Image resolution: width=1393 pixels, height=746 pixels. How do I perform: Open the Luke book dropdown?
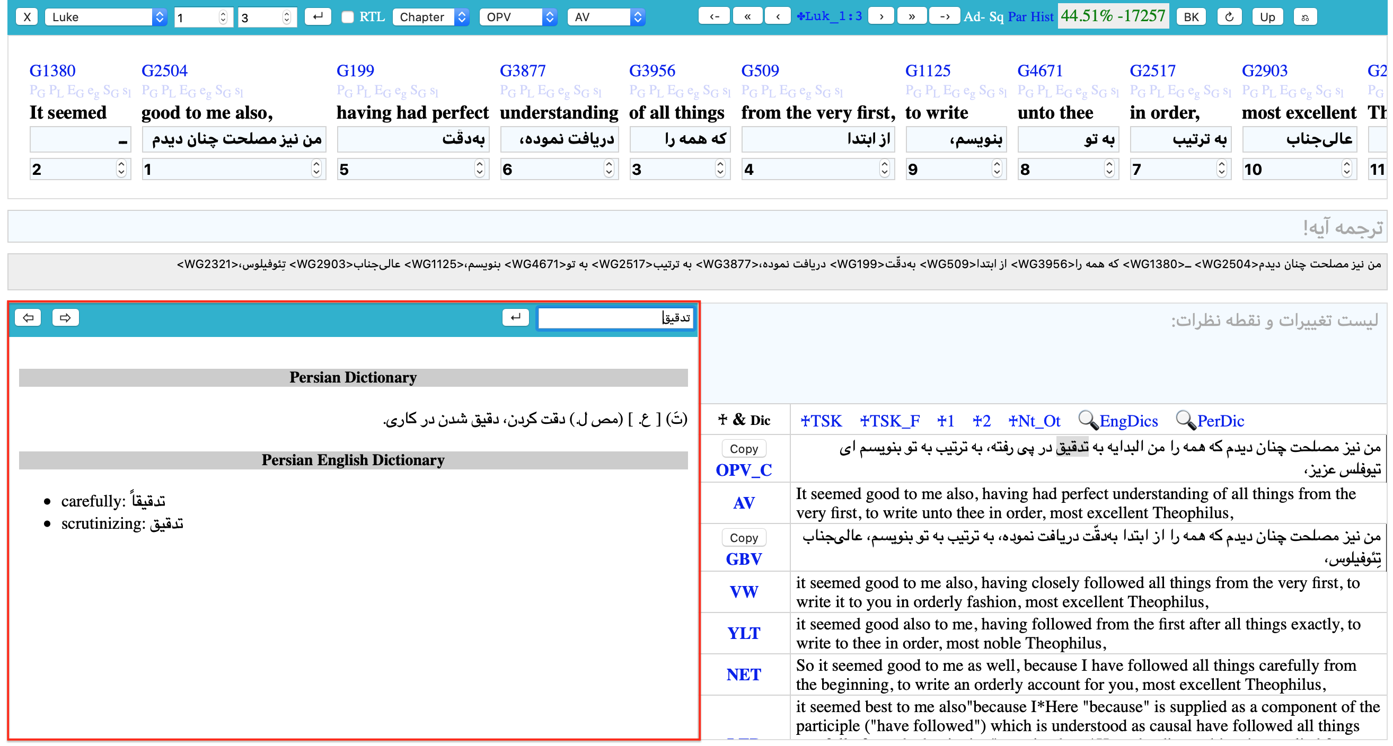(105, 17)
